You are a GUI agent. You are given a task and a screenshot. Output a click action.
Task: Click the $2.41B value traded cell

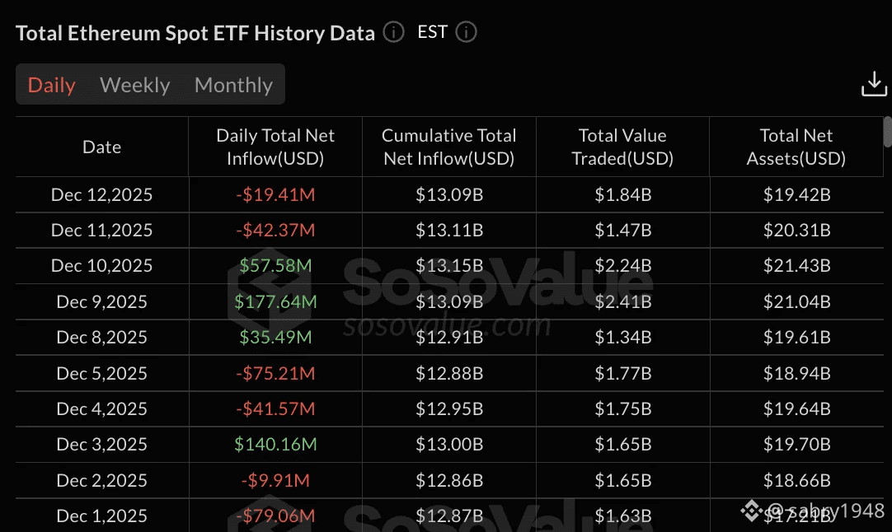(x=622, y=302)
